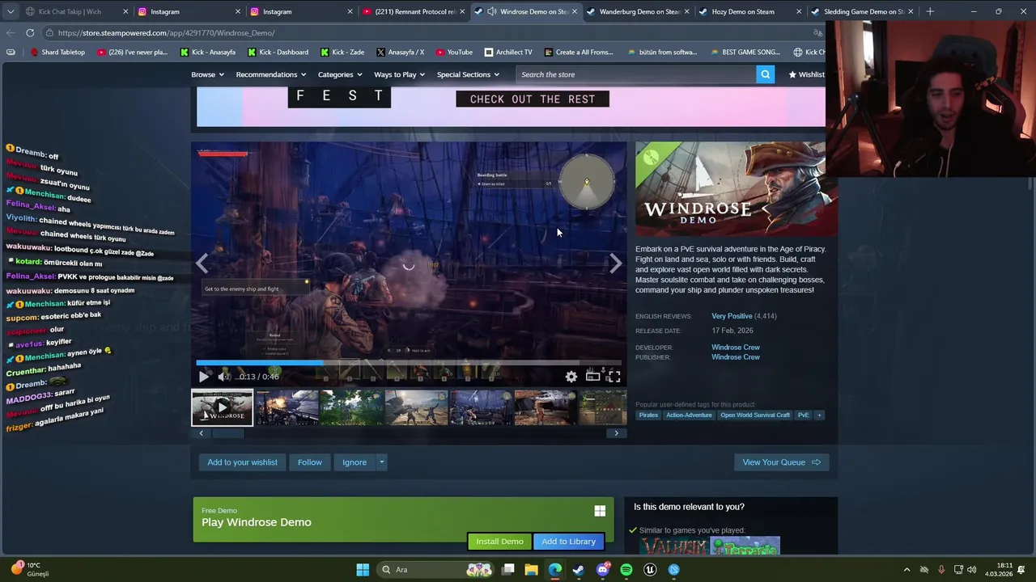Focus the Search the store field
The height and width of the screenshot is (582, 1036).
635,74
